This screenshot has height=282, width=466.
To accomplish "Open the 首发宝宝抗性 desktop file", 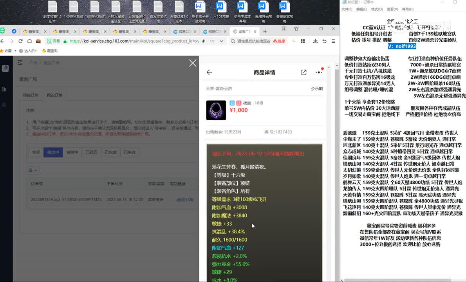I will [158, 12].
